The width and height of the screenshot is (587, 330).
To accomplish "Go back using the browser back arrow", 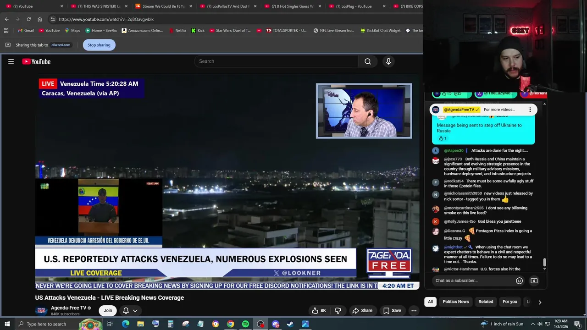I will coord(6,19).
